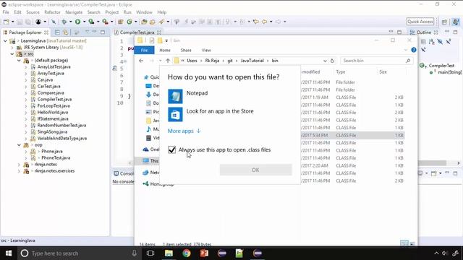
Task: Select RandomNumberTest.java in Package Explorer
Action: point(61,125)
